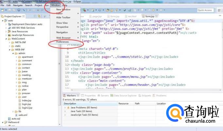Click the Quick Access search field

pyautogui.click(x=205, y=10)
